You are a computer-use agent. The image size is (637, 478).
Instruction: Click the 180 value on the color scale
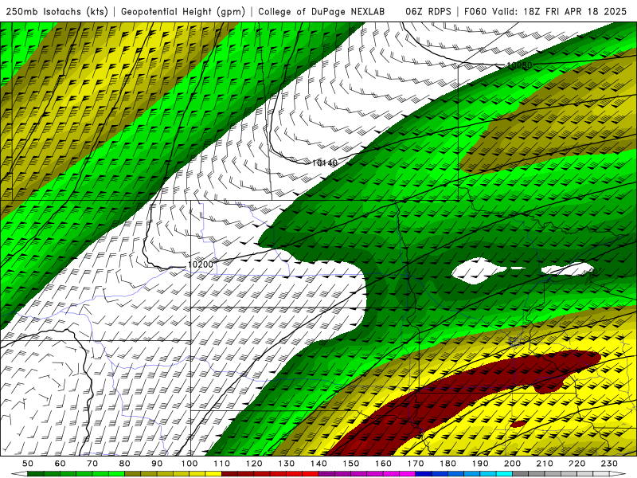coord(447,464)
